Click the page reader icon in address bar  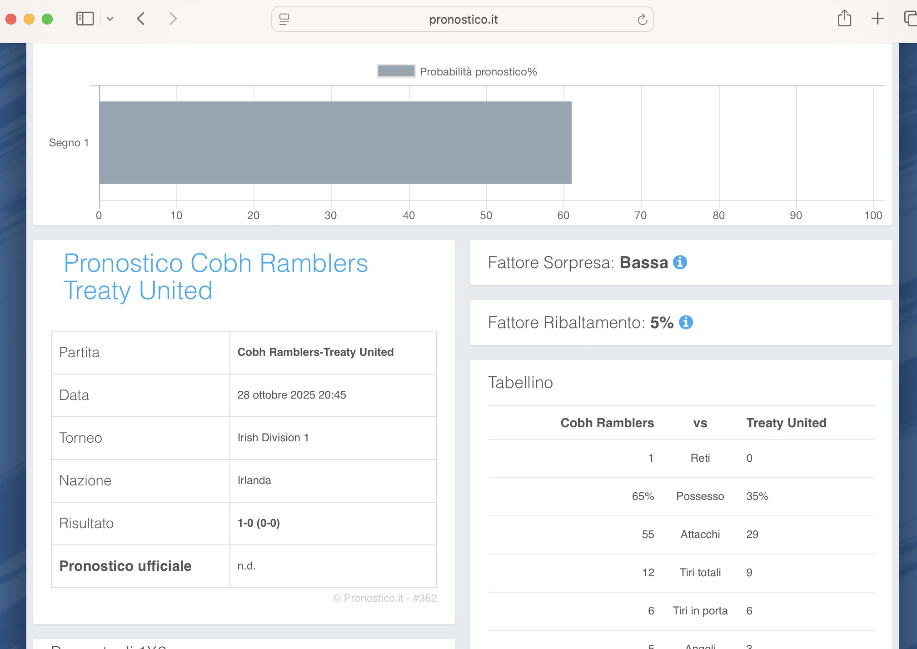pos(284,19)
